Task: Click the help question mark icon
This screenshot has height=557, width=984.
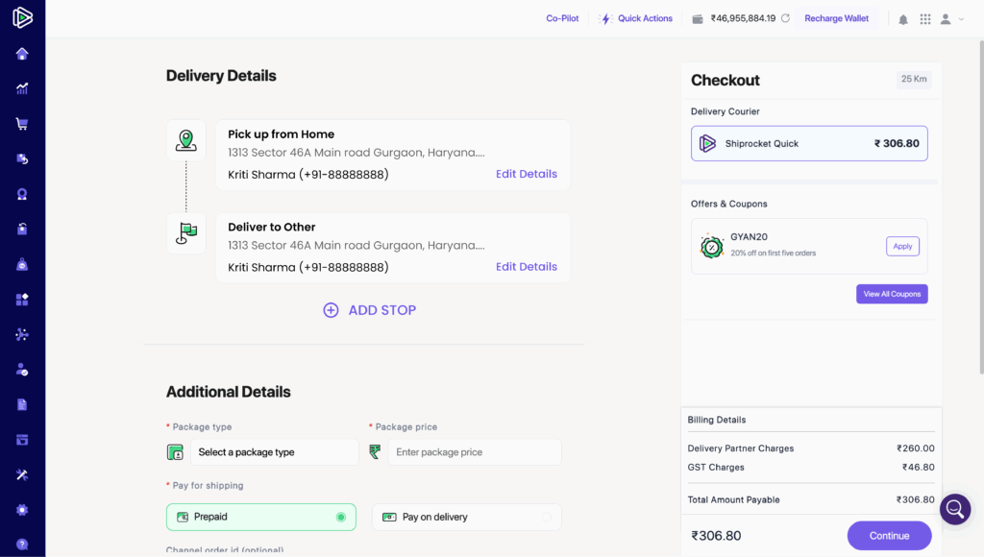Action: point(22,545)
